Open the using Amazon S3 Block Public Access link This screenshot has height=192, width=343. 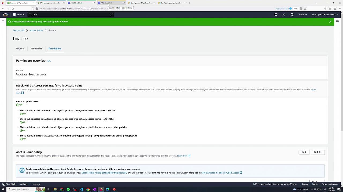pos(221,173)
